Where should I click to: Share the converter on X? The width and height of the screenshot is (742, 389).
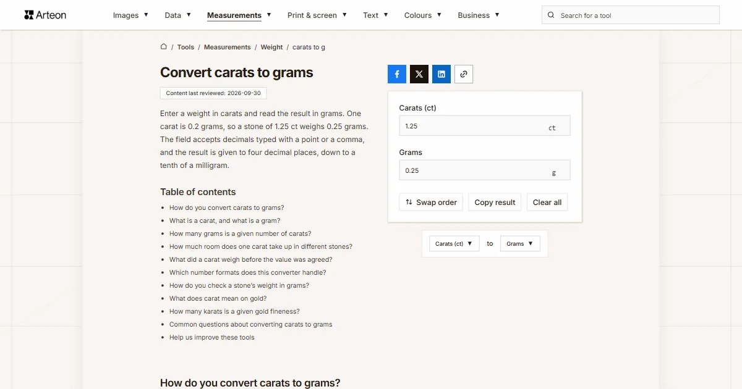[x=419, y=74]
